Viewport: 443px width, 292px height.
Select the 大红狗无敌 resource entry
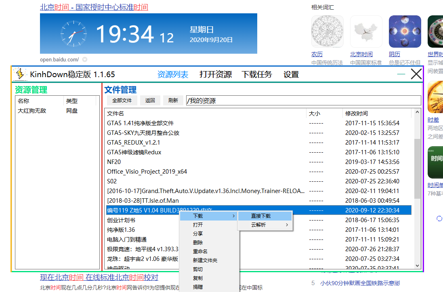pyautogui.click(x=32, y=111)
